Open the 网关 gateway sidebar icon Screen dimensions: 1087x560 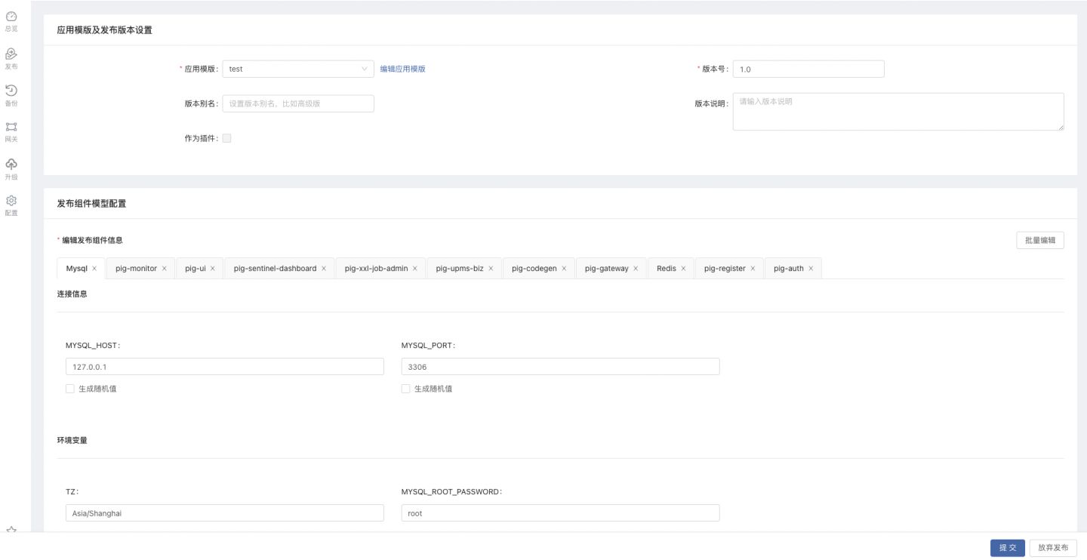[11, 127]
